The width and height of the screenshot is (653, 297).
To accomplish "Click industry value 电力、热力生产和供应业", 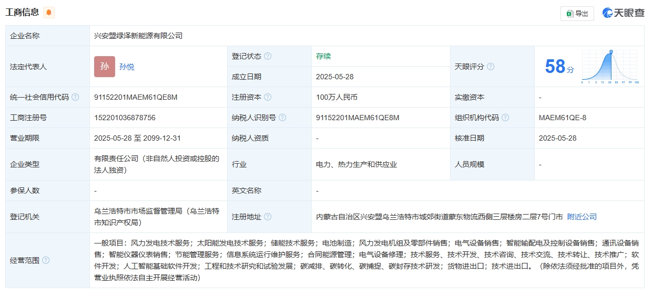I will (x=356, y=164).
